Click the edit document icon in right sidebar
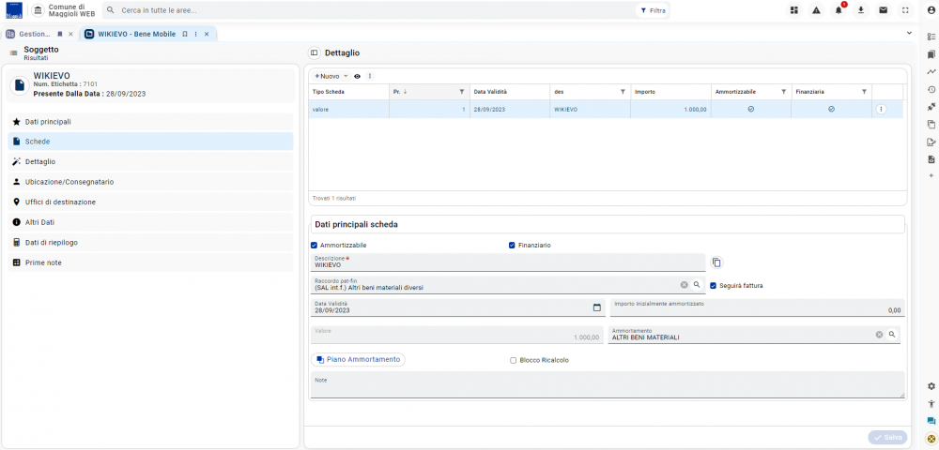 pos(931,142)
